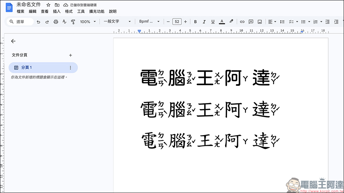Open the Google Docs home icon
The image size is (344, 193).
[9, 8]
